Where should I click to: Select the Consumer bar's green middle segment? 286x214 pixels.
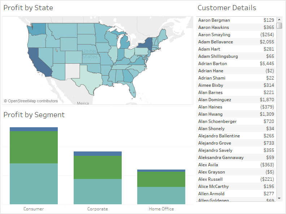[34, 147]
